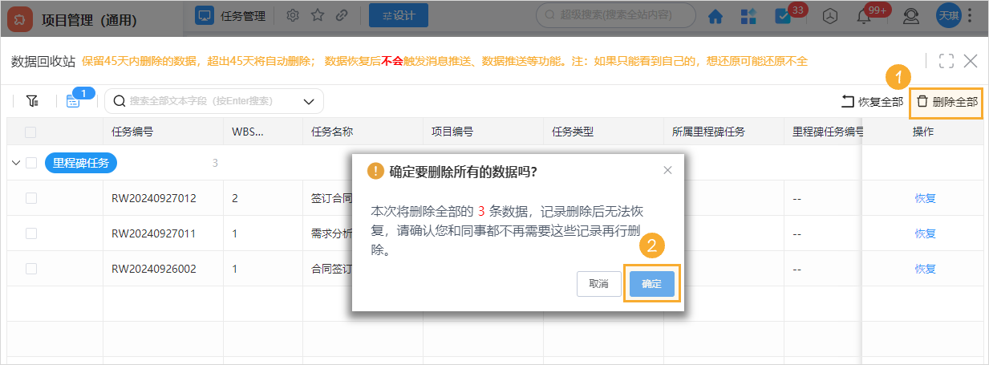Tick the 里程碑任务 group checkbox
989x365 pixels.
[31, 163]
